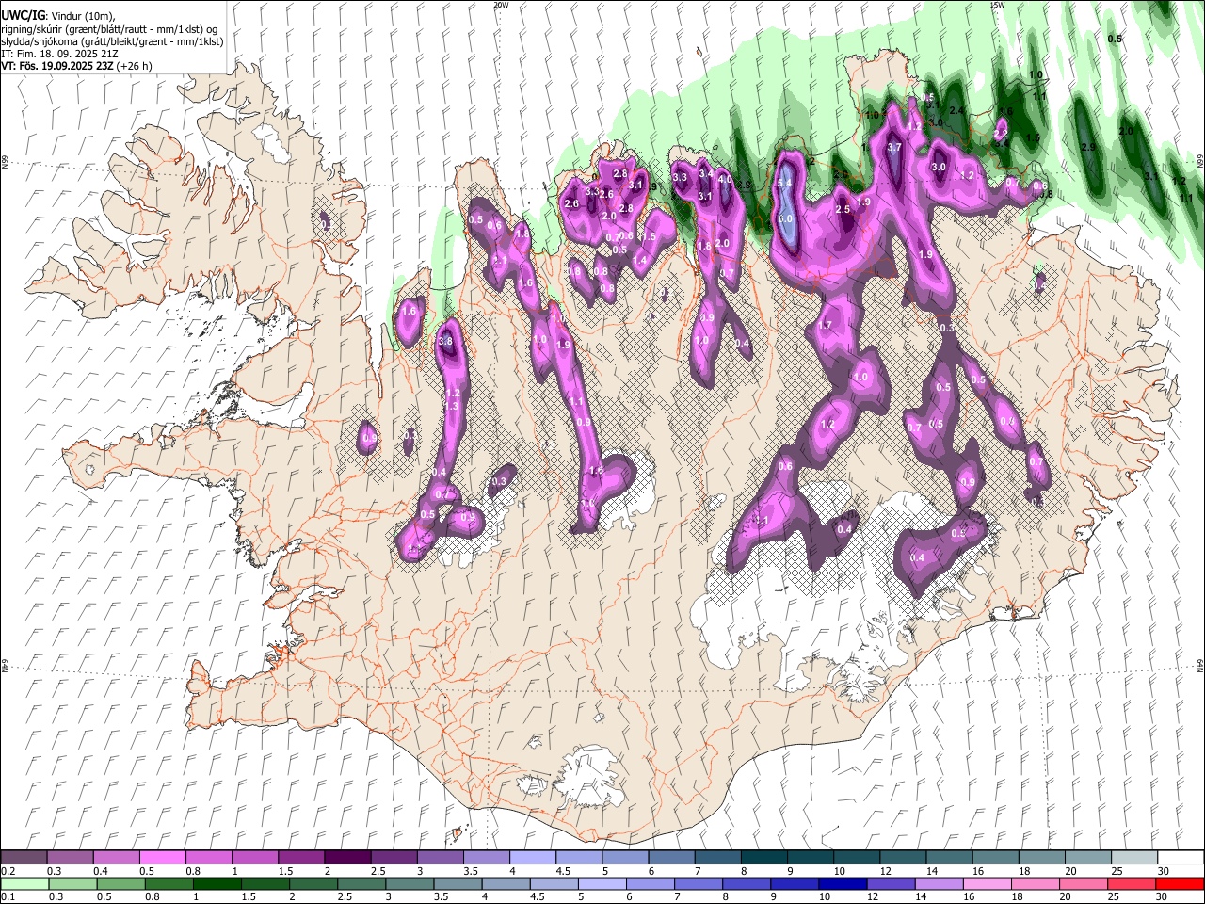This screenshot has width=1205, height=904.
Task: Click the '0.2' label in upper legend row
Action: pos(7,871)
